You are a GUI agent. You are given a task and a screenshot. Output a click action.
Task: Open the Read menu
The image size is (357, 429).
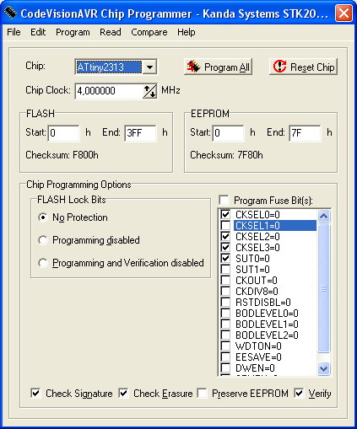(111, 32)
